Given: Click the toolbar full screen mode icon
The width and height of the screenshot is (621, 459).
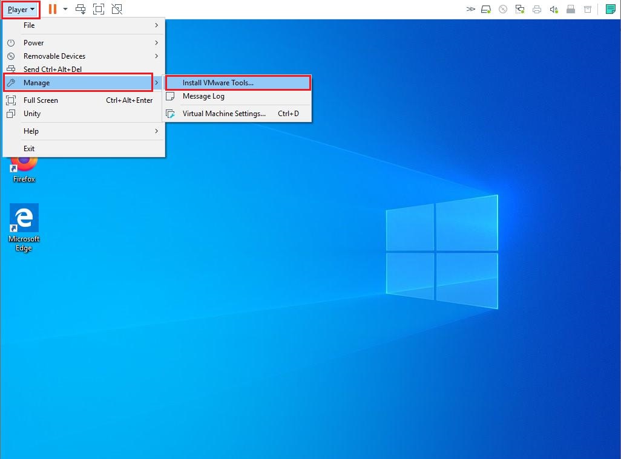Looking at the screenshot, I should [99, 9].
